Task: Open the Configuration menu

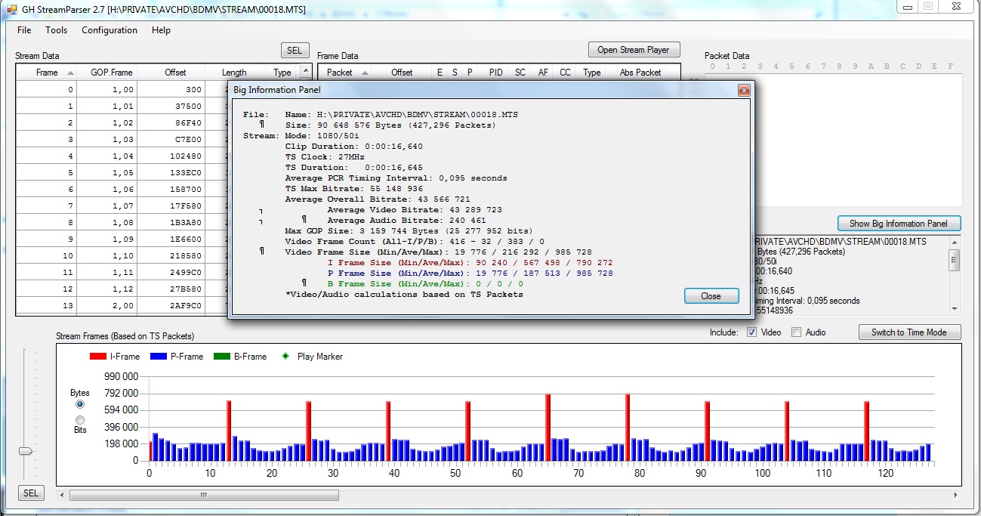Action: [x=110, y=30]
